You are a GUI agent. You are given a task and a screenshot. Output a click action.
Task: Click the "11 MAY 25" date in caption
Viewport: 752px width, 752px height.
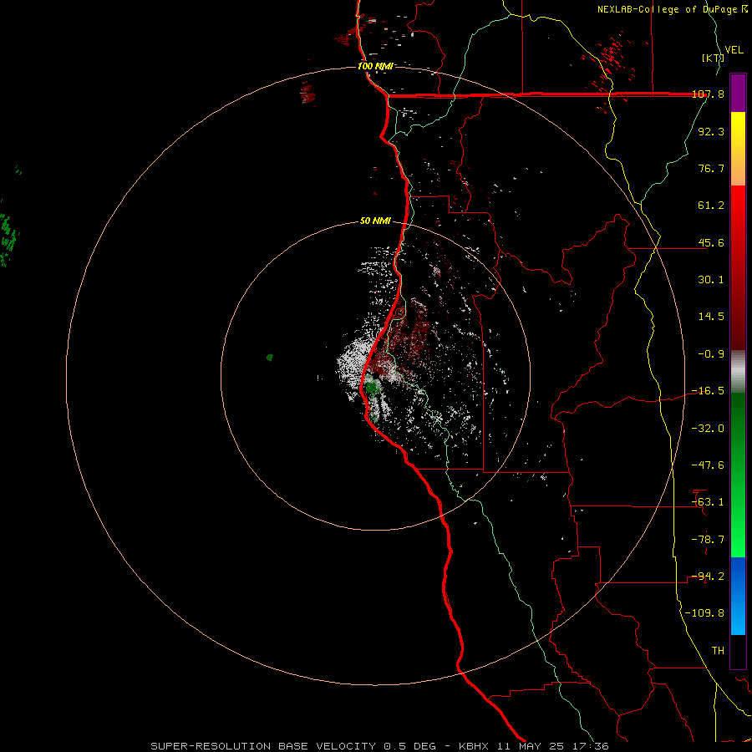531,746
